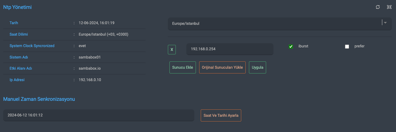Viewport: 396px width, 132px height.
Task: Click the iburst option label
Action: click(x=303, y=46)
